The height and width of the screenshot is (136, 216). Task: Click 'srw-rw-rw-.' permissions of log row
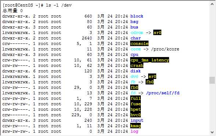coord(16,132)
